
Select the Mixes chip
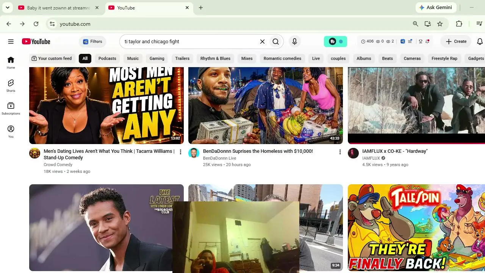pos(247,58)
